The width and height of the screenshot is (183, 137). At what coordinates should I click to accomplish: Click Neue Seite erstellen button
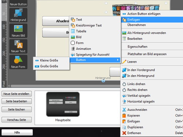tap(16, 94)
